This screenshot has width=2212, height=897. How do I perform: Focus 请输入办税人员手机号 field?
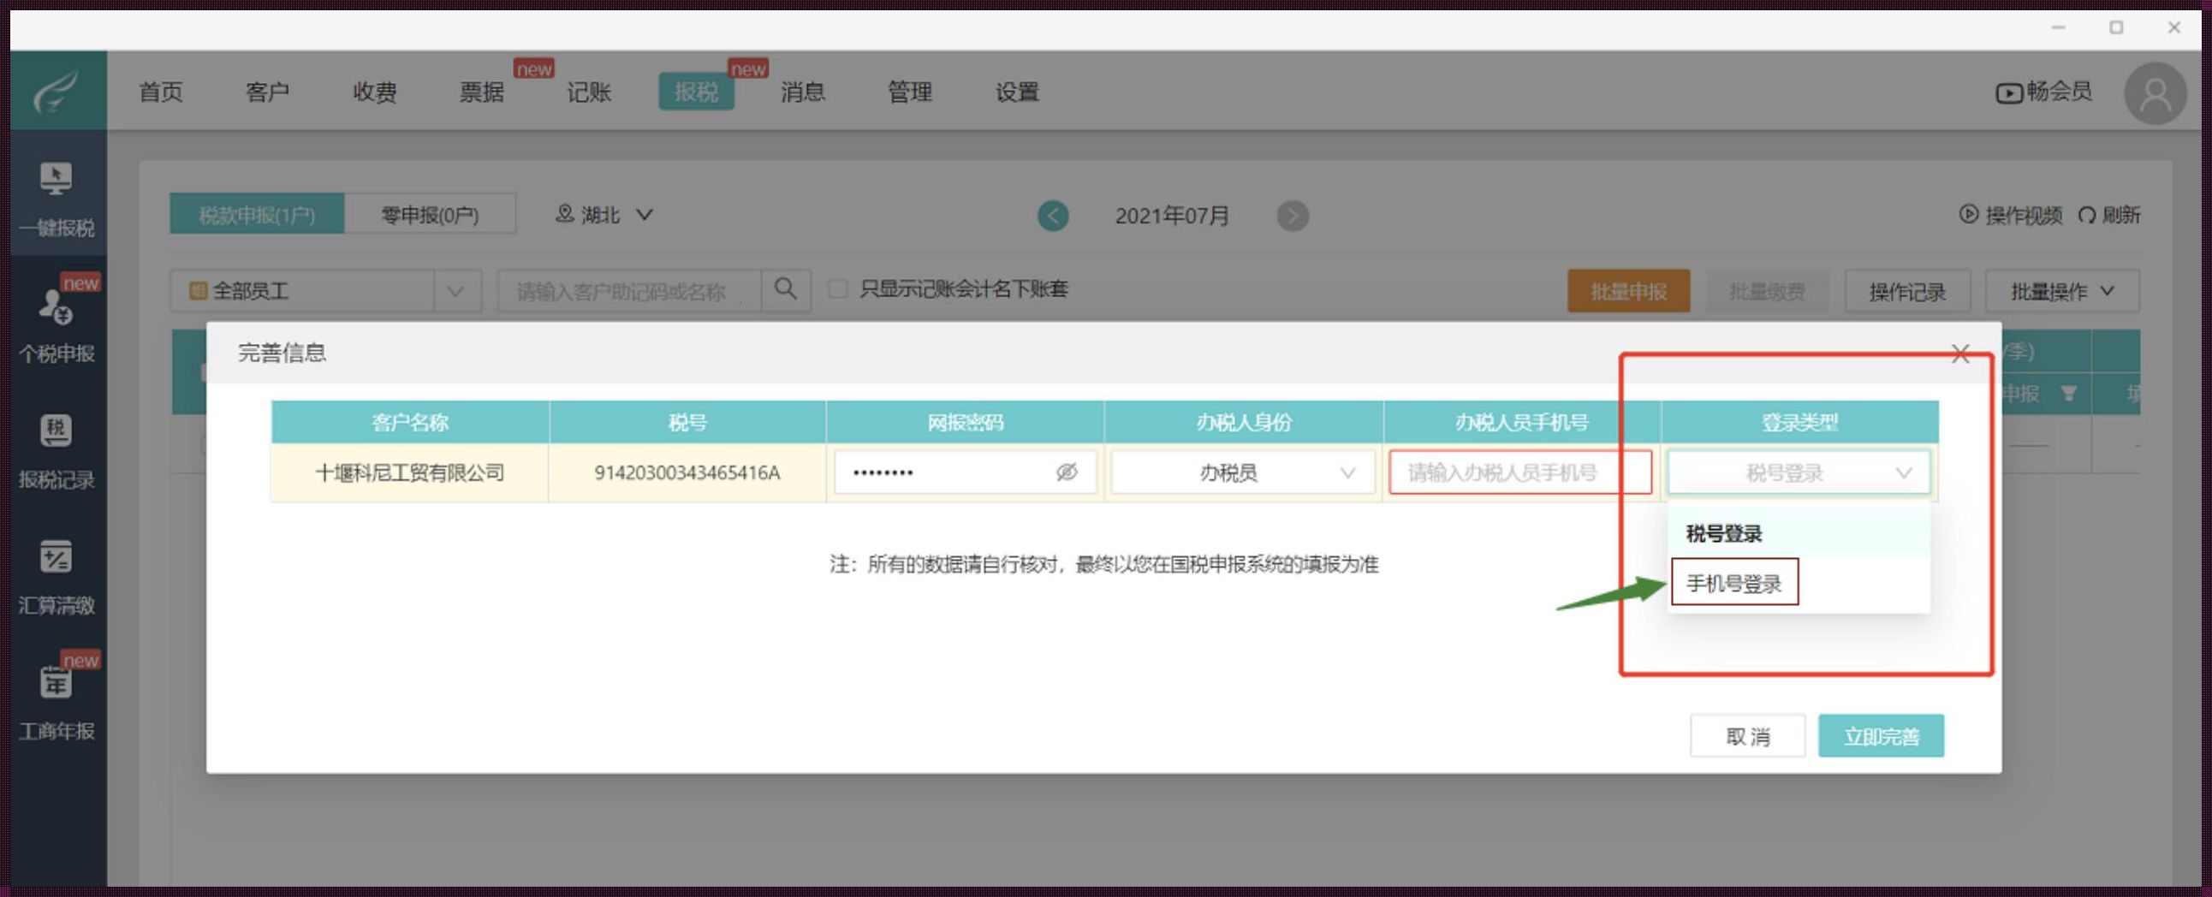[x=1519, y=472]
